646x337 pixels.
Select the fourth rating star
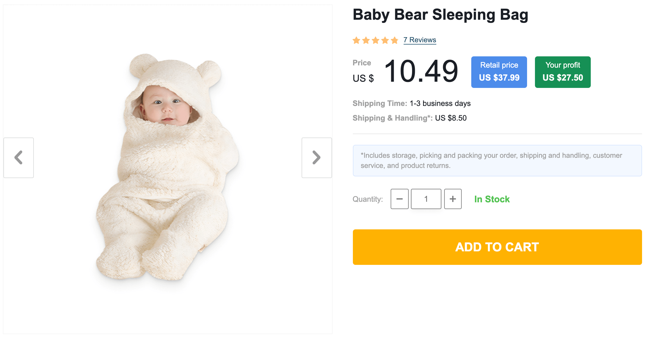click(x=385, y=40)
